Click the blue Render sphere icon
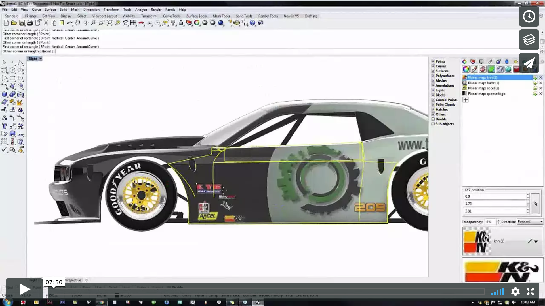Screen dimensions: 545x306 (221, 23)
